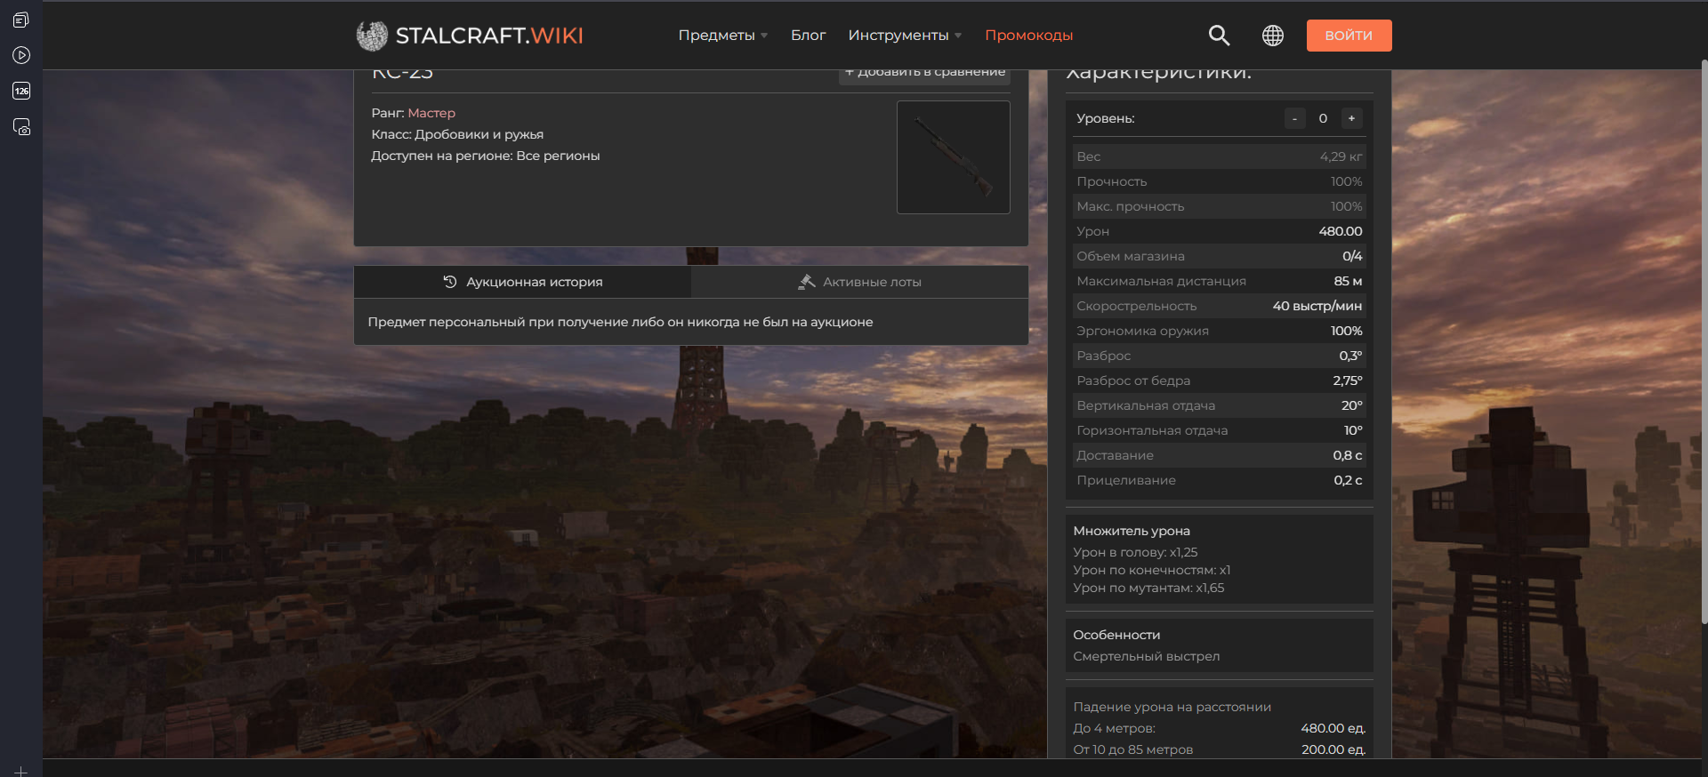Open the 126 counter sidebar icon
1708x777 pixels.
tap(21, 91)
